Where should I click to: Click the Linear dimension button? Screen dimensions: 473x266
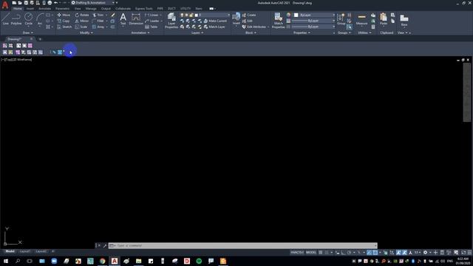(152, 15)
